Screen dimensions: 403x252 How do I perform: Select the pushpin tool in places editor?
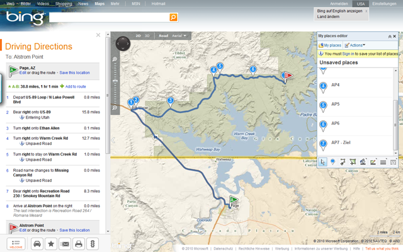tap(334, 162)
